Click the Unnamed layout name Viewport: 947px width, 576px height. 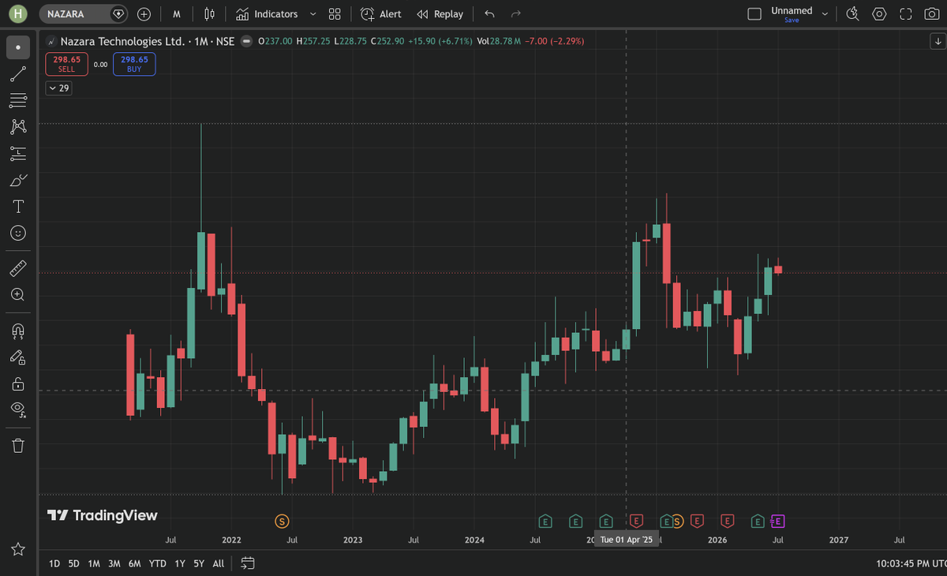[792, 10]
